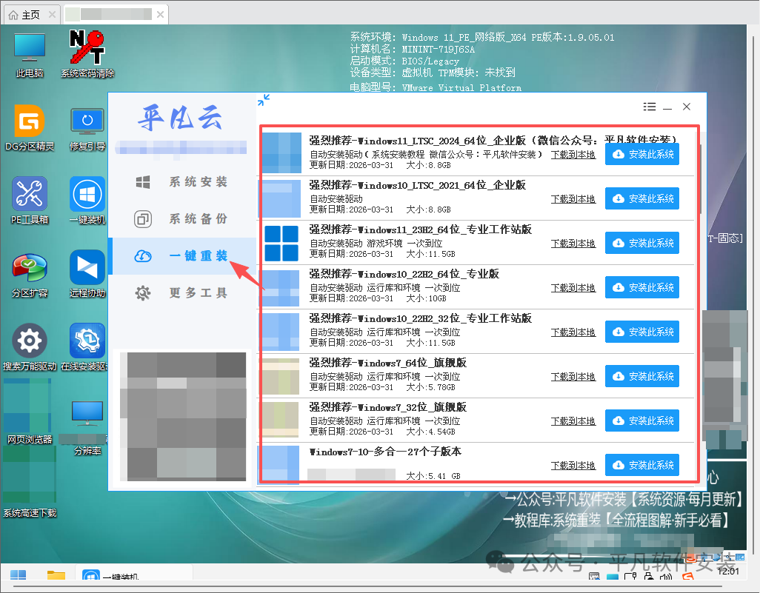Launch the 系统密码清除 NT key icon
The height and width of the screenshot is (593, 760).
point(87,54)
